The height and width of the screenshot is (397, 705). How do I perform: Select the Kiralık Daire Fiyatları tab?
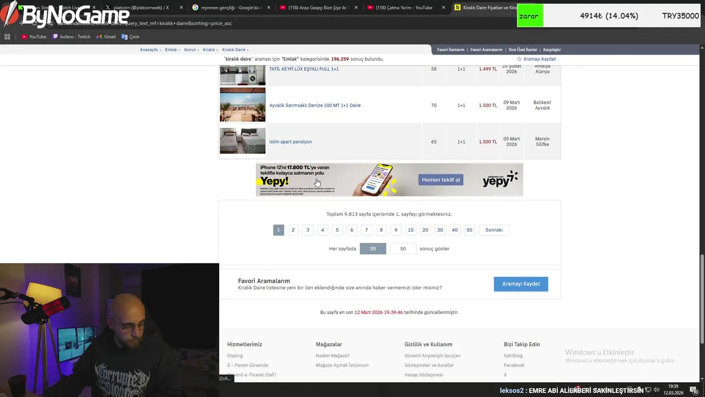click(485, 8)
